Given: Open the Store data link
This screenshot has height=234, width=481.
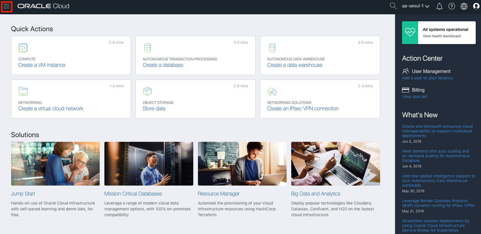Looking at the screenshot, I should point(154,109).
